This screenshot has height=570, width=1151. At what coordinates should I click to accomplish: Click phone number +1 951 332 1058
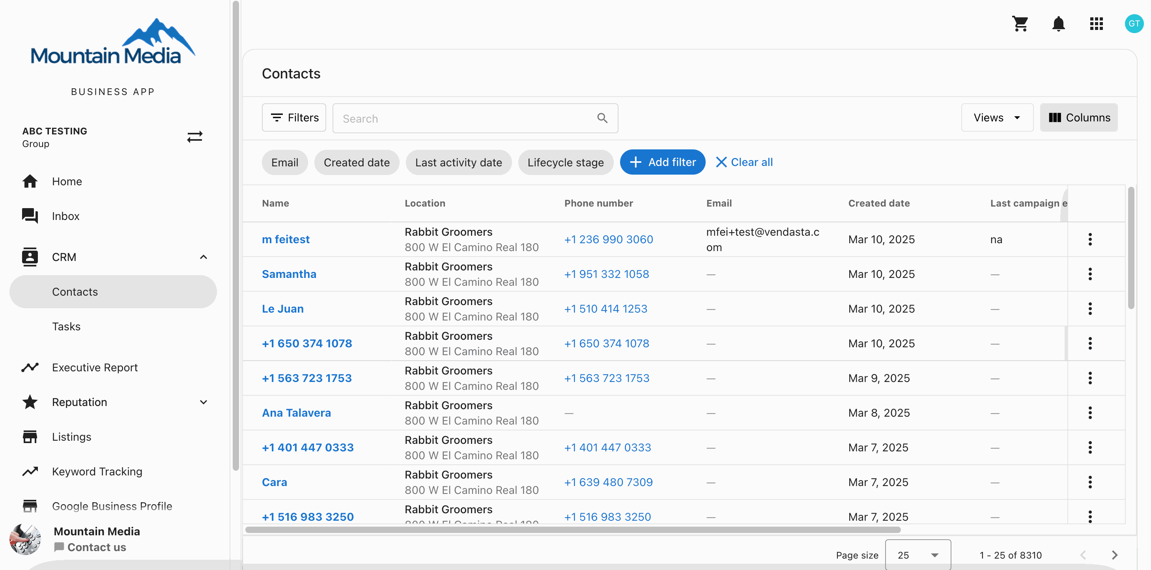pos(606,274)
